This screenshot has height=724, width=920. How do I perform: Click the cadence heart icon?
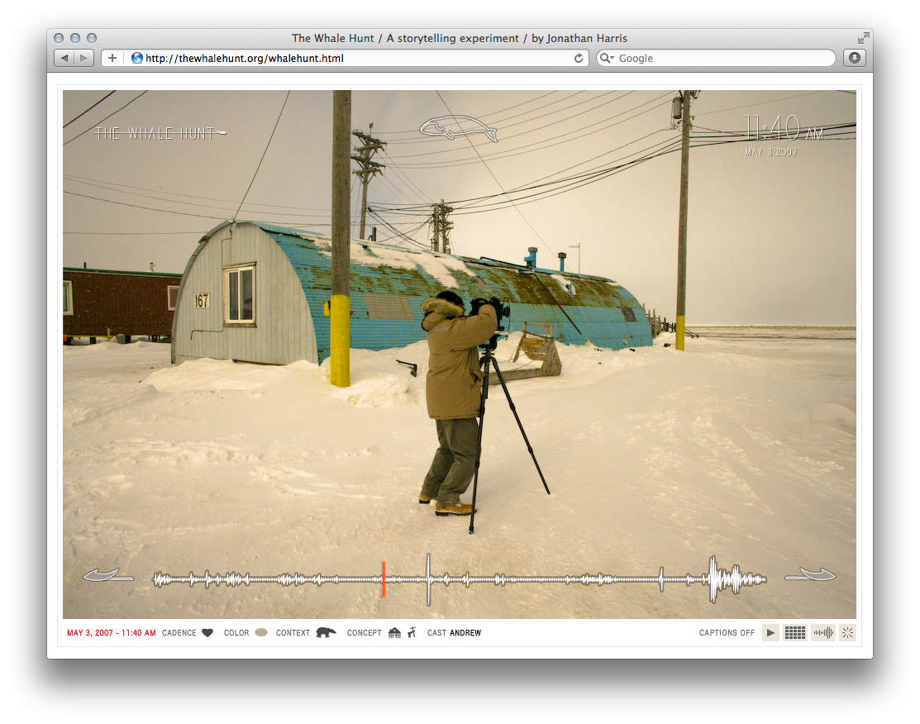click(207, 633)
